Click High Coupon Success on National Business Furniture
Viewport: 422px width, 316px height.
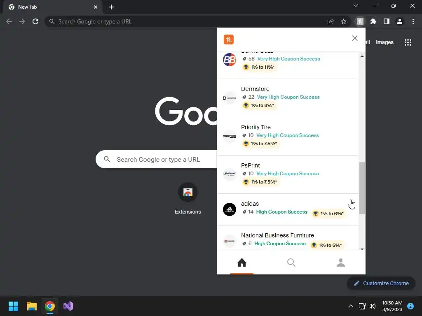coord(280,244)
